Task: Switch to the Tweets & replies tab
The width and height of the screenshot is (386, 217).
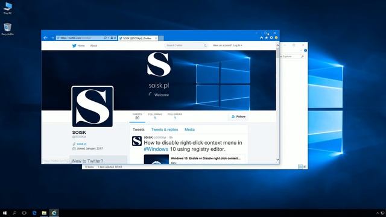Action: point(165,130)
